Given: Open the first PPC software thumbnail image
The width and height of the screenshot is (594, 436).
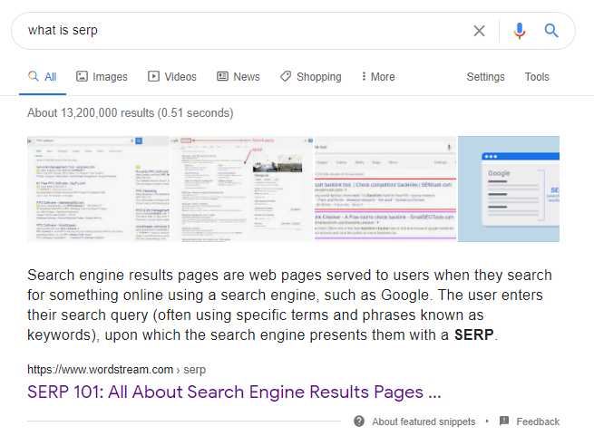Looking at the screenshot, I should click(98, 189).
